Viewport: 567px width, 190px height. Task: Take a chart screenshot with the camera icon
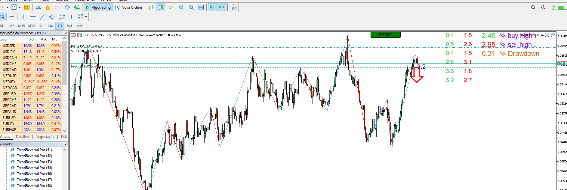click(234, 7)
